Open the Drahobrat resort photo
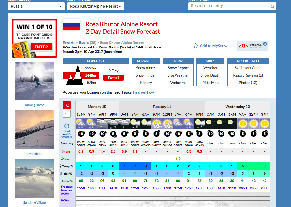Image resolution: width=291 pixels, height=207 pixels. [x=35, y=129]
